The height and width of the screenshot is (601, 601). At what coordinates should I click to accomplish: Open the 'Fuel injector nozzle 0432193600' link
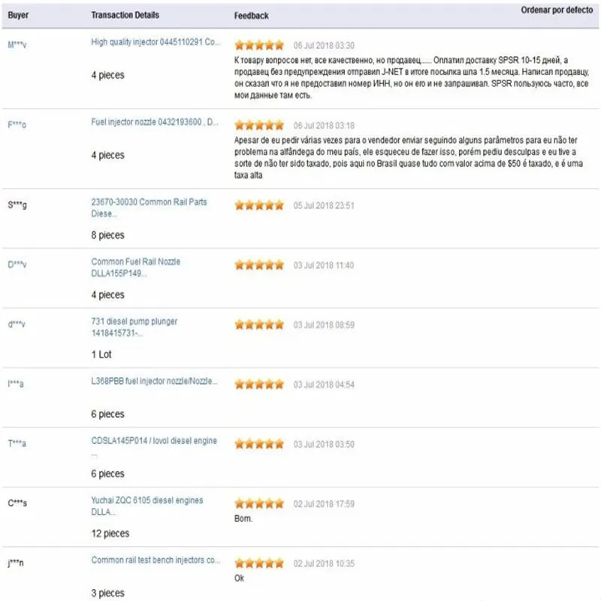coord(155,122)
